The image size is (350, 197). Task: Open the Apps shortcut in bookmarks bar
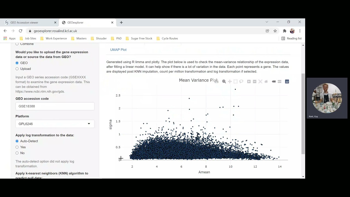pyautogui.click(x=10, y=38)
